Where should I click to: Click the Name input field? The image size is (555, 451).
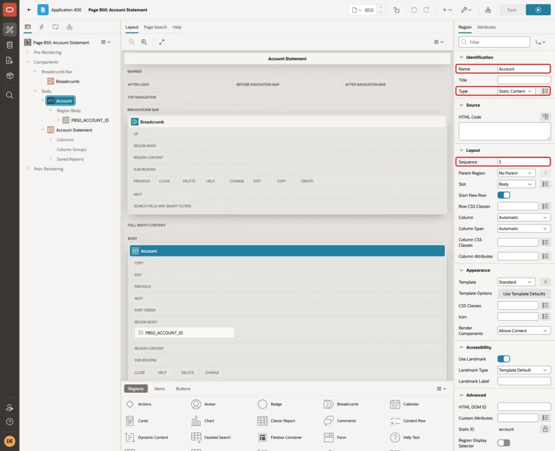[x=524, y=69]
